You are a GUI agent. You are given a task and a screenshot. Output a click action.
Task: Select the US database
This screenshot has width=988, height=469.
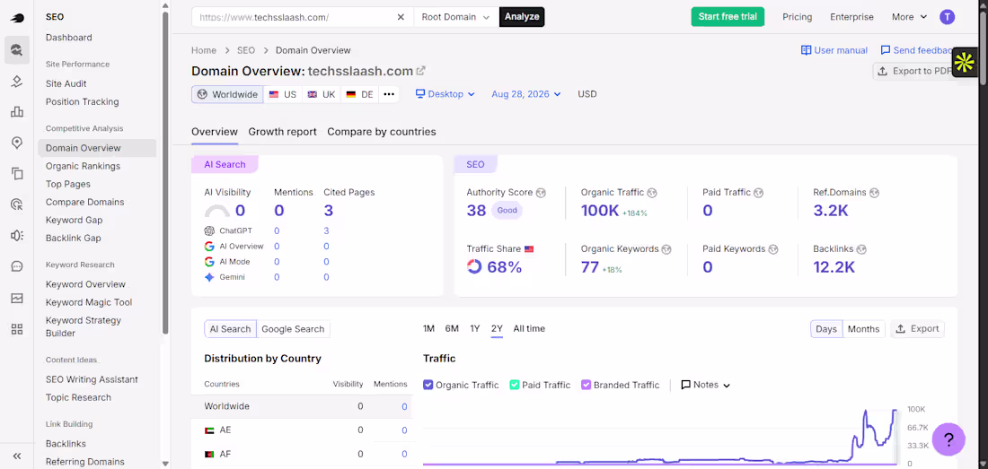(282, 94)
